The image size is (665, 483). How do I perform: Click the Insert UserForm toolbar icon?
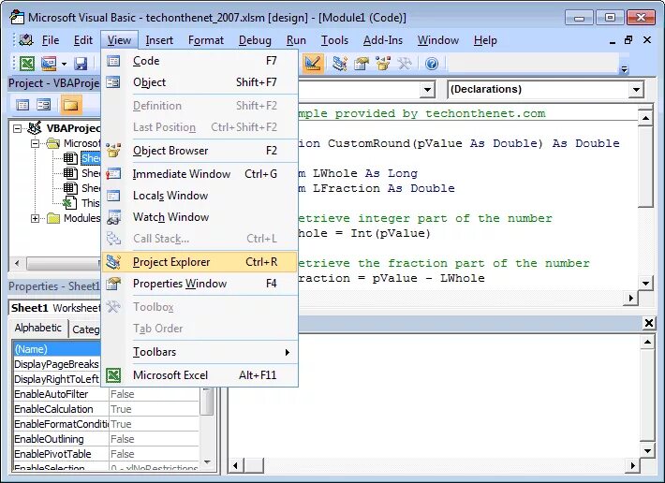(49, 64)
